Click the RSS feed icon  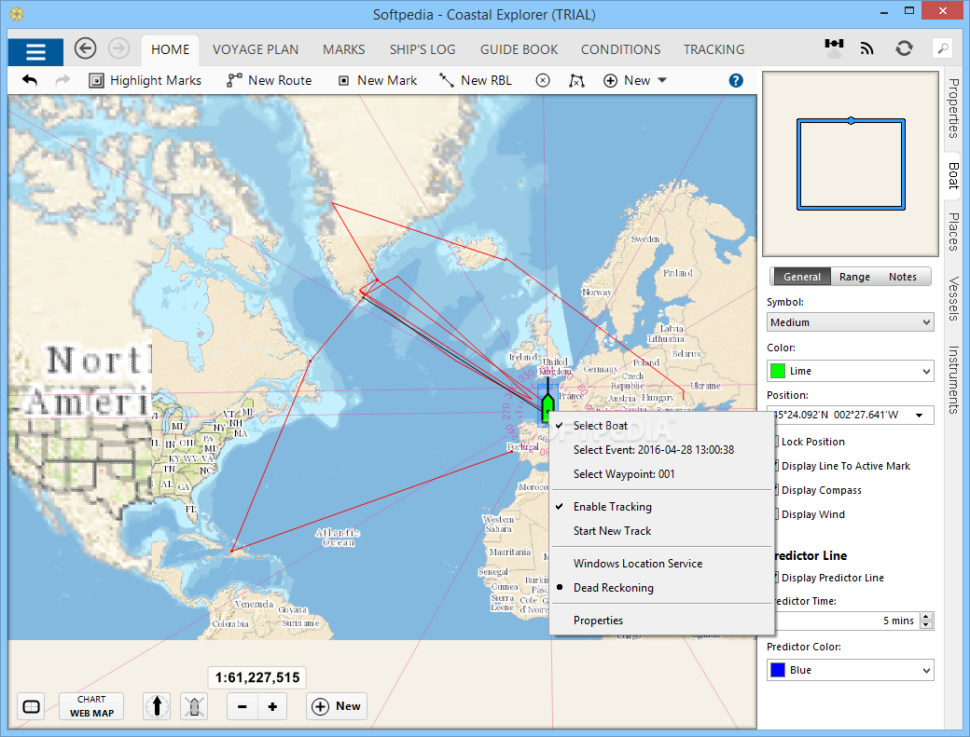[867, 48]
